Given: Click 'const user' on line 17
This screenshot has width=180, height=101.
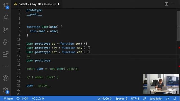Looking at the screenshot, I should pyautogui.click(x=35, y=69).
